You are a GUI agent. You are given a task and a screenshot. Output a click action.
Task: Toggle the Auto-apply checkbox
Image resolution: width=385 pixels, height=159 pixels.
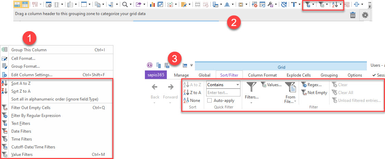point(209,101)
